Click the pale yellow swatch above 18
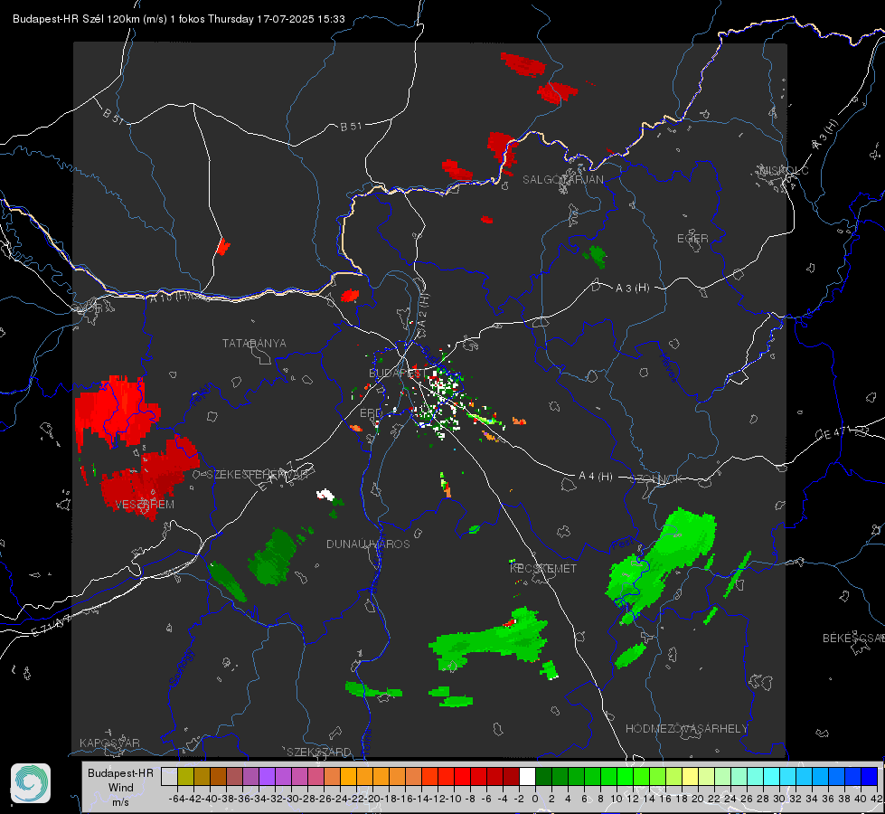The width and height of the screenshot is (885, 814). pos(691,776)
